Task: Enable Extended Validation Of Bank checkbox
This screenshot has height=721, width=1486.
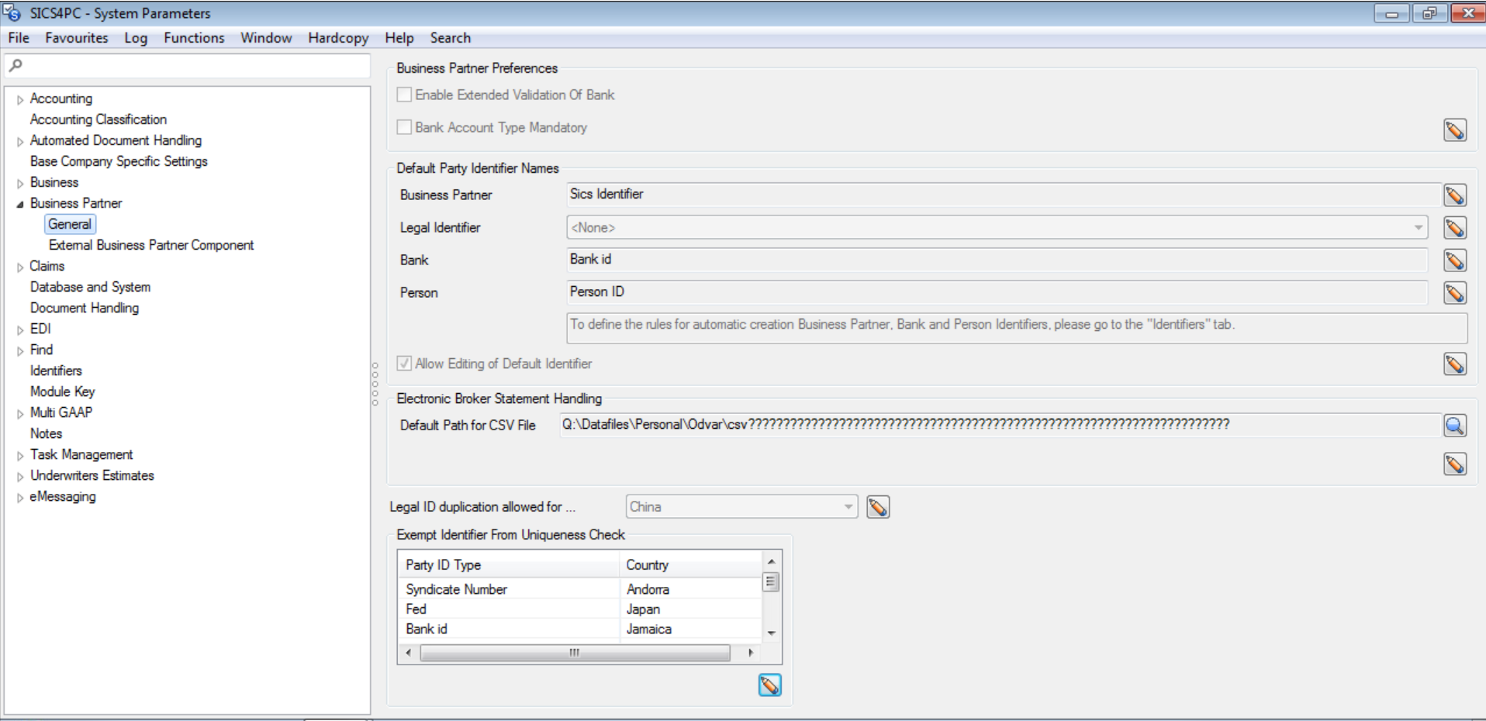Action: click(x=404, y=95)
